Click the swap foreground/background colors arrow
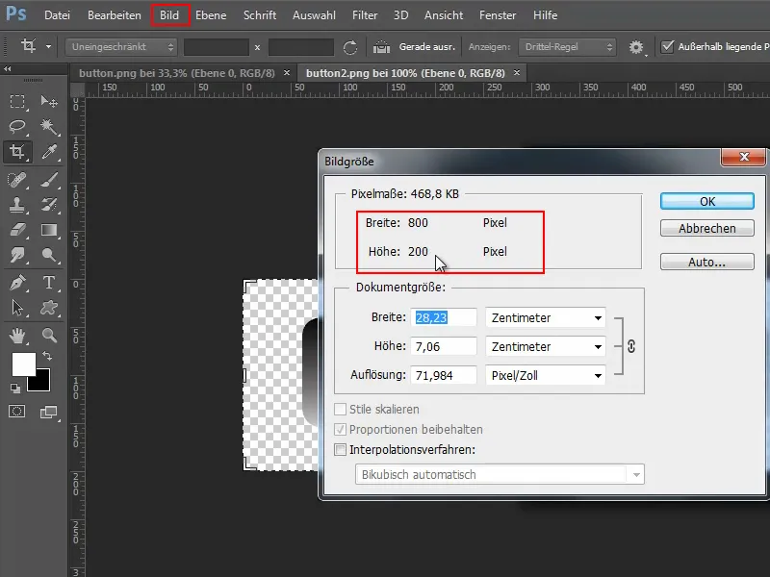The height and width of the screenshot is (577, 770). coord(45,357)
